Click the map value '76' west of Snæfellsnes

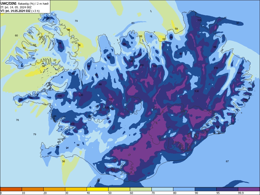click(17, 120)
